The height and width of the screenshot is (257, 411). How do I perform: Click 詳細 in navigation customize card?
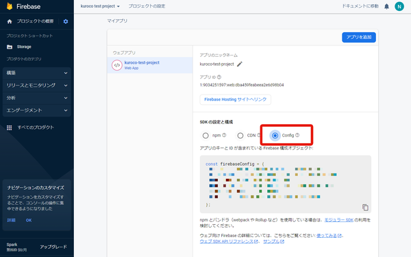click(11, 220)
